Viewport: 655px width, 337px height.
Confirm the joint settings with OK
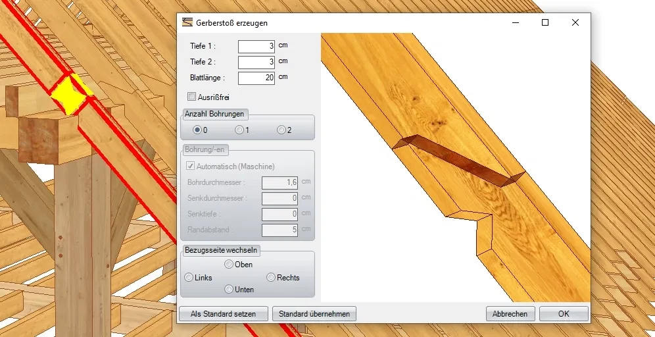pos(564,314)
